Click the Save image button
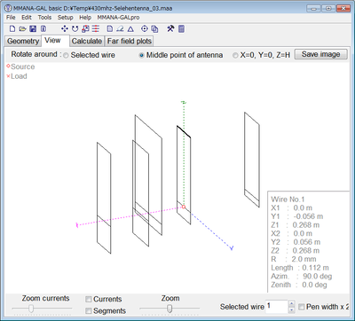The height and width of the screenshot is (321, 355). click(320, 54)
